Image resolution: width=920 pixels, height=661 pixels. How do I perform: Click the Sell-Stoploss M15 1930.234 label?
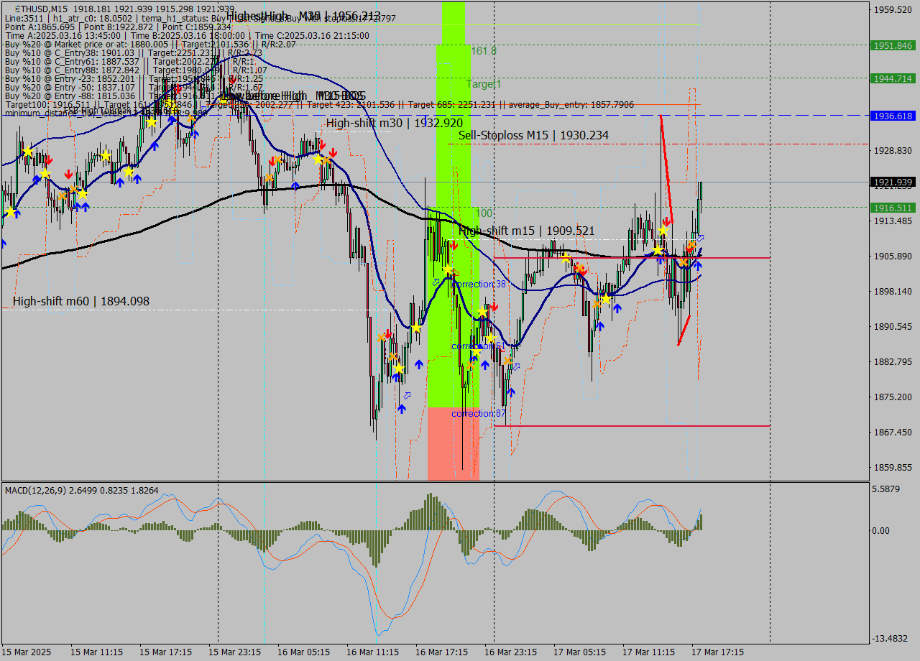(535, 135)
